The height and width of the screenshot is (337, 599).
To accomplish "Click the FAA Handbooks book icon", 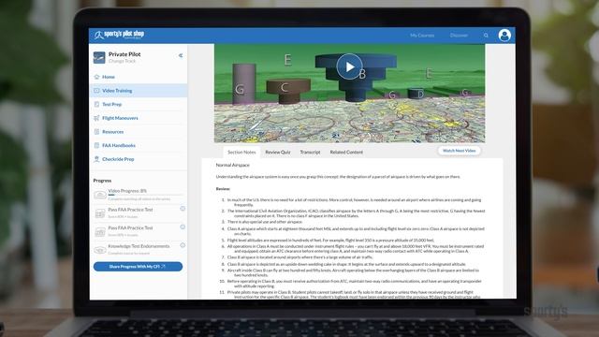I will coord(96,146).
